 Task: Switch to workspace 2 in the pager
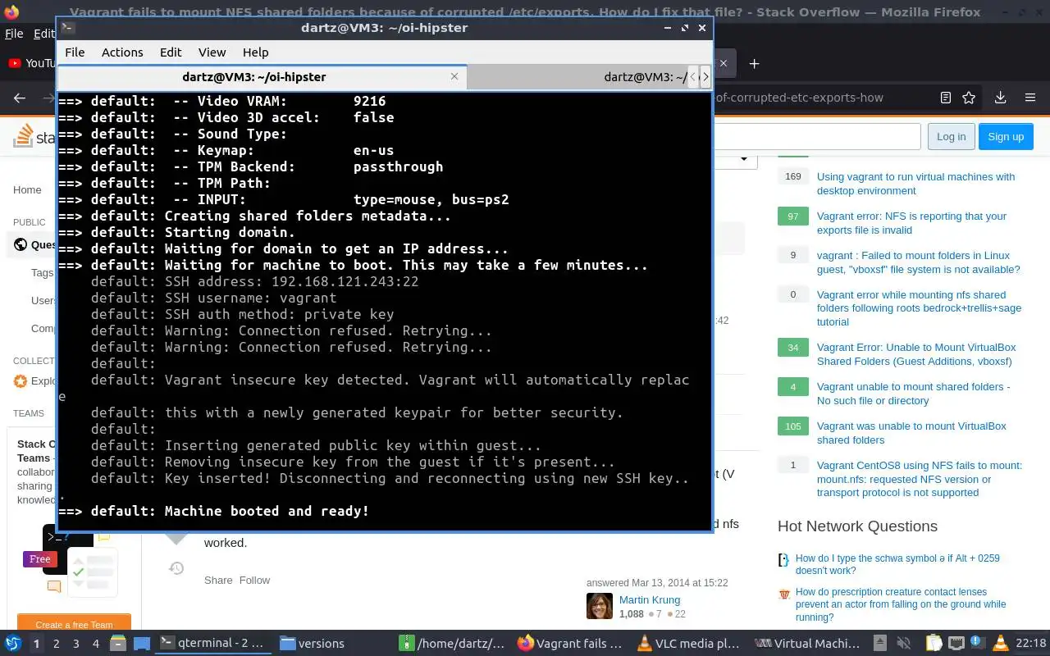[56, 644]
